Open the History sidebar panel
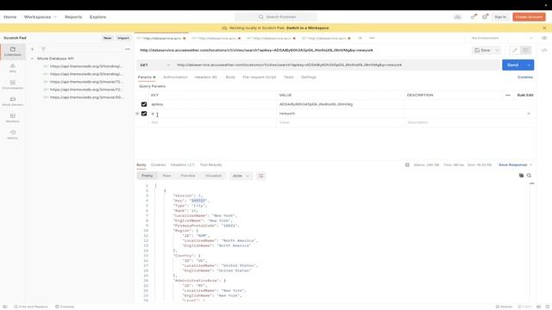Image resolution: width=552 pixels, height=310 pixels. coord(13,134)
